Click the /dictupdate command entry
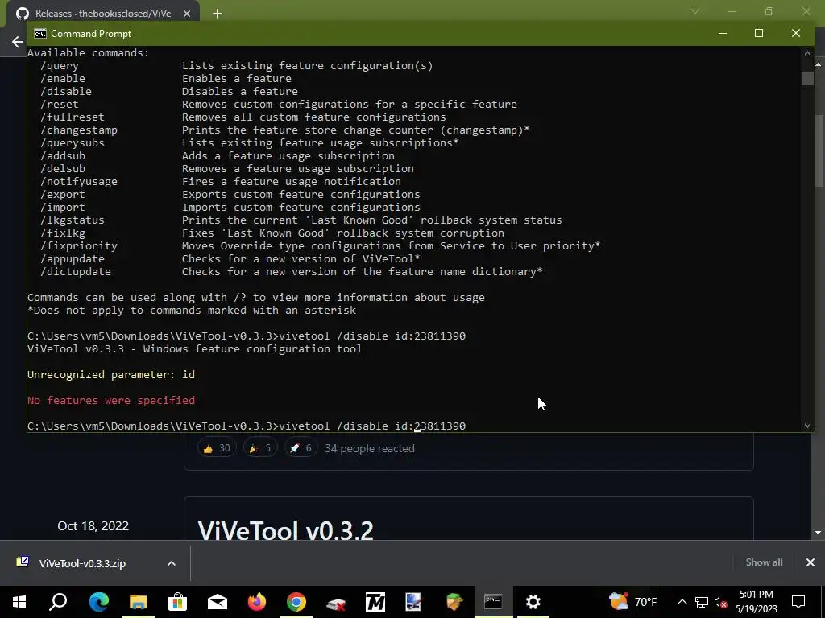 (76, 272)
